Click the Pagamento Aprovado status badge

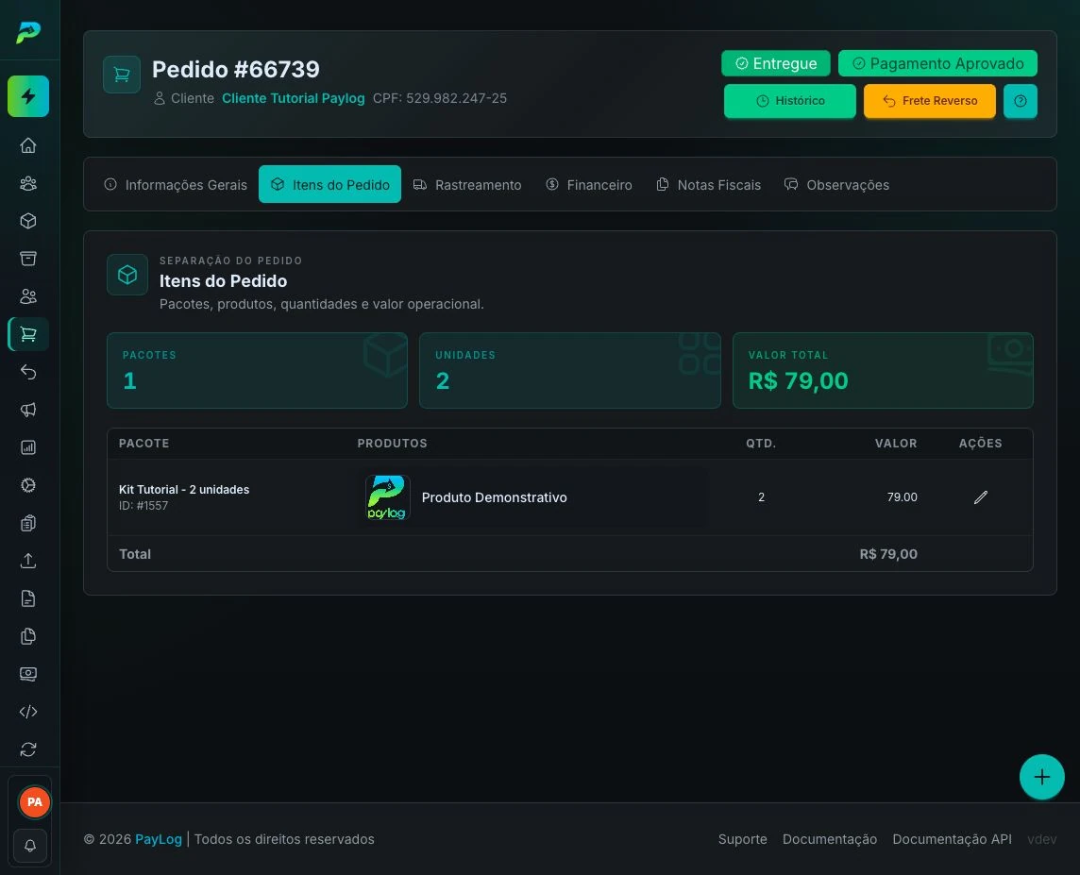(x=937, y=63)
